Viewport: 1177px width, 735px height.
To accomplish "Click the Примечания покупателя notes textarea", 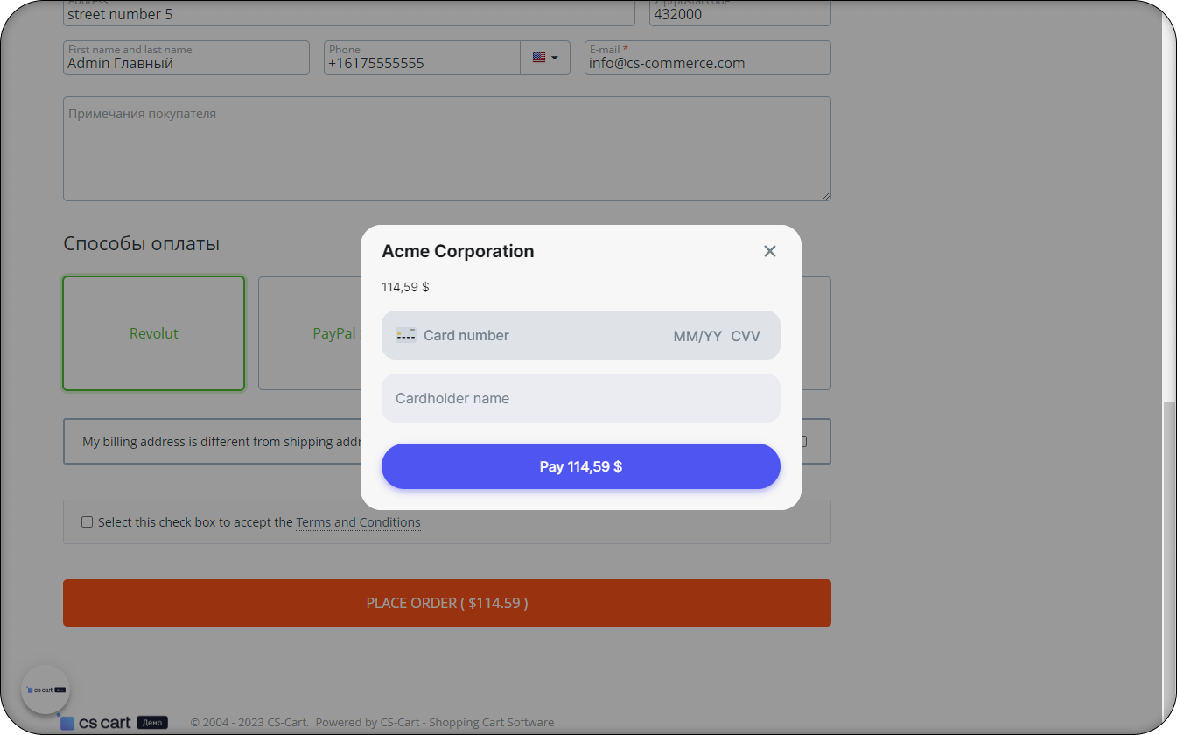I will tap(447, 149).
